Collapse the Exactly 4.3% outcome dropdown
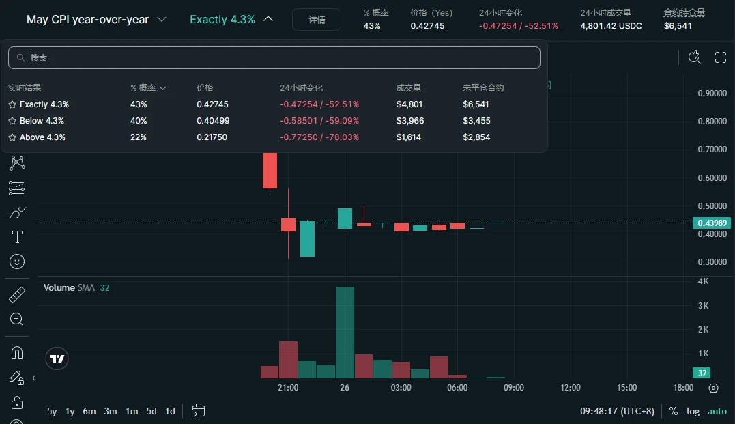Screen dimensions: 735x424 click(x=268, y=19)
